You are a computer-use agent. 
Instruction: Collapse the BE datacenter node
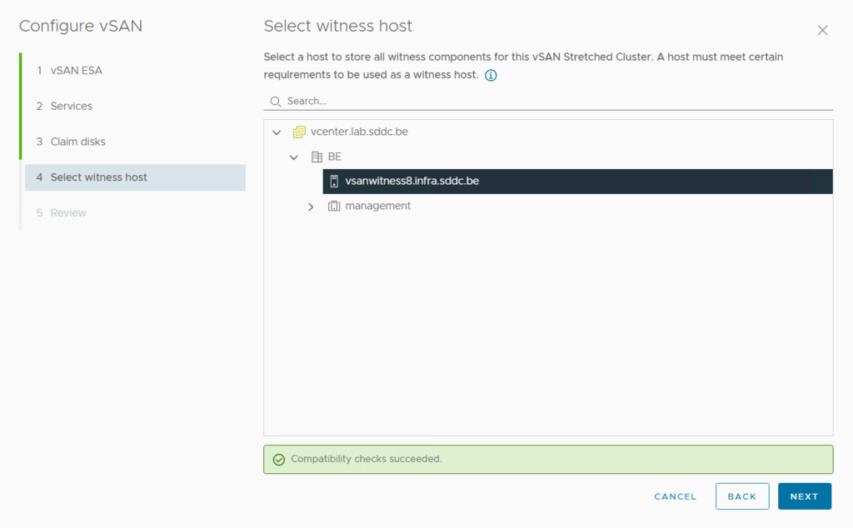tap(294, 157)
